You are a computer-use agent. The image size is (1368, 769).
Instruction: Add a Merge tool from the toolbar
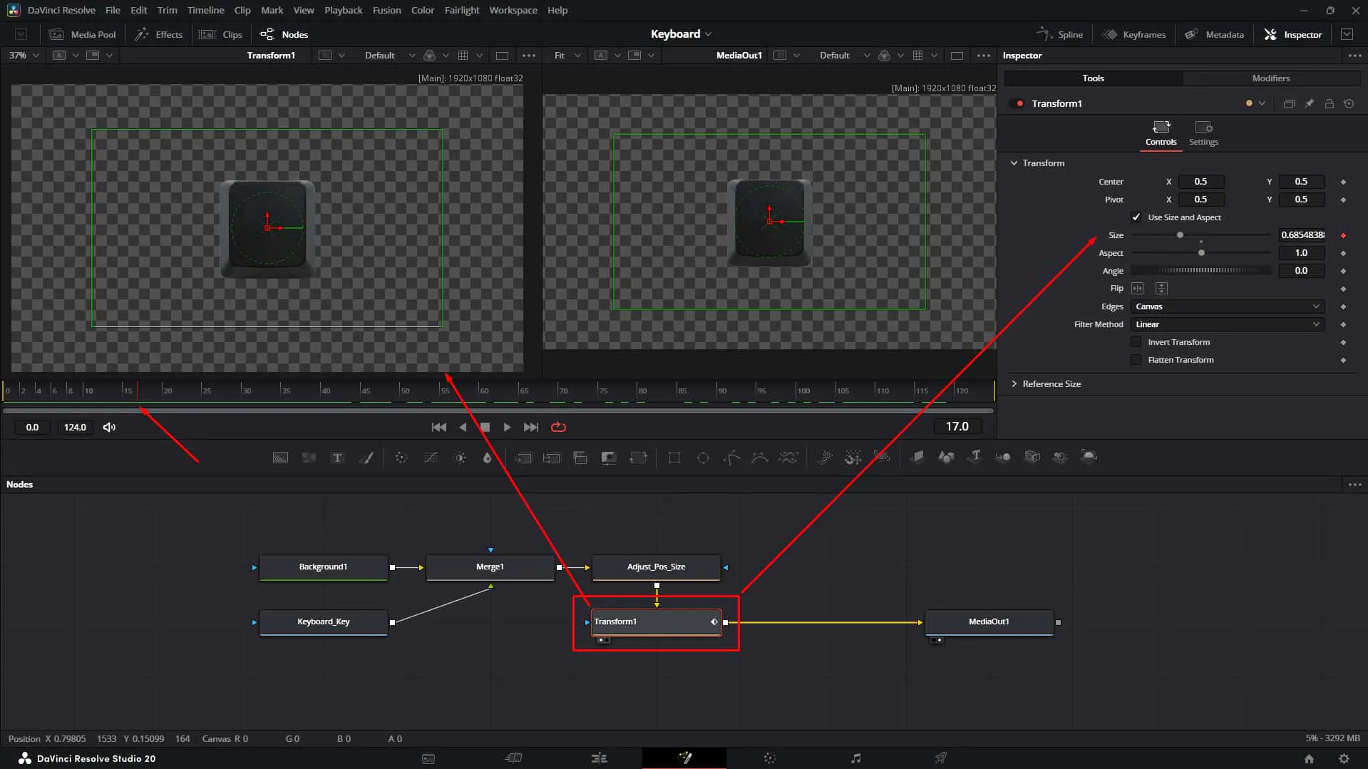click(x=523, y=458)
